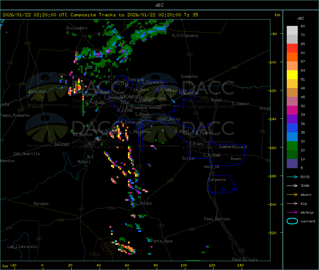Screen dimensions: 319x270
Task: Click the Morados place label
Action: click(x=41, y=204)
